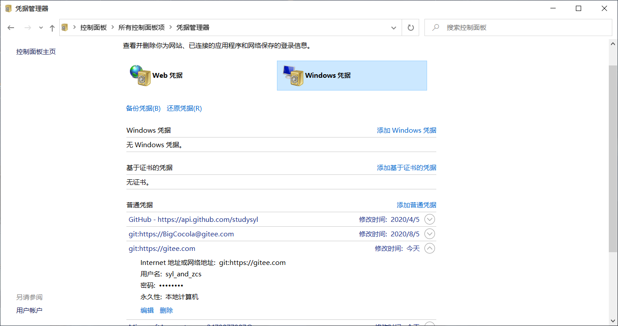Refresh the Credential Manager page

click(x=411, y=27)
